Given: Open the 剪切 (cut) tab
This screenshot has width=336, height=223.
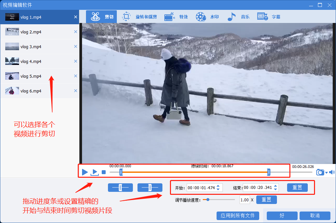Looking at the screenshot, I should coord(101,16).
